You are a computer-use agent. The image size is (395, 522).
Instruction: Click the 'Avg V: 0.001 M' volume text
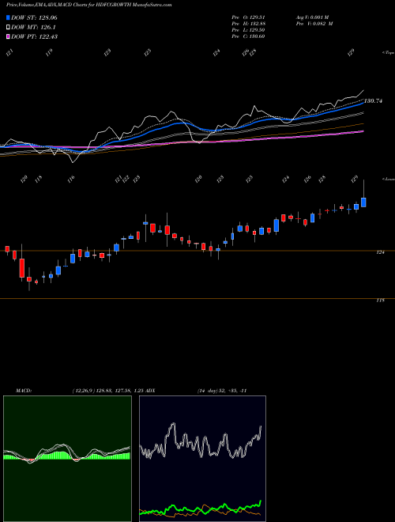(x=312, y=17)
